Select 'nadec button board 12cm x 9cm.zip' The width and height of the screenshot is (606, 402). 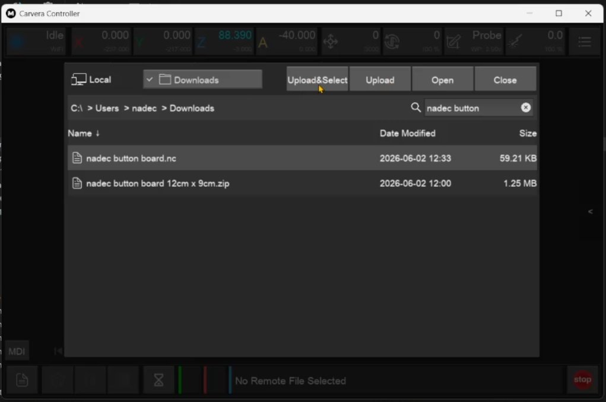click(x=302, y=183)
